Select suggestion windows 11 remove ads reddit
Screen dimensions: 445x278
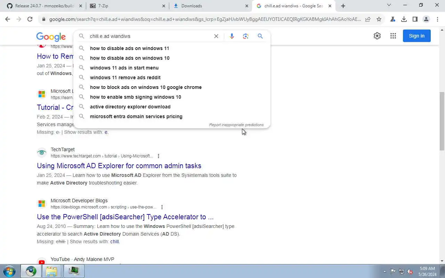click(x=172, y=77)
